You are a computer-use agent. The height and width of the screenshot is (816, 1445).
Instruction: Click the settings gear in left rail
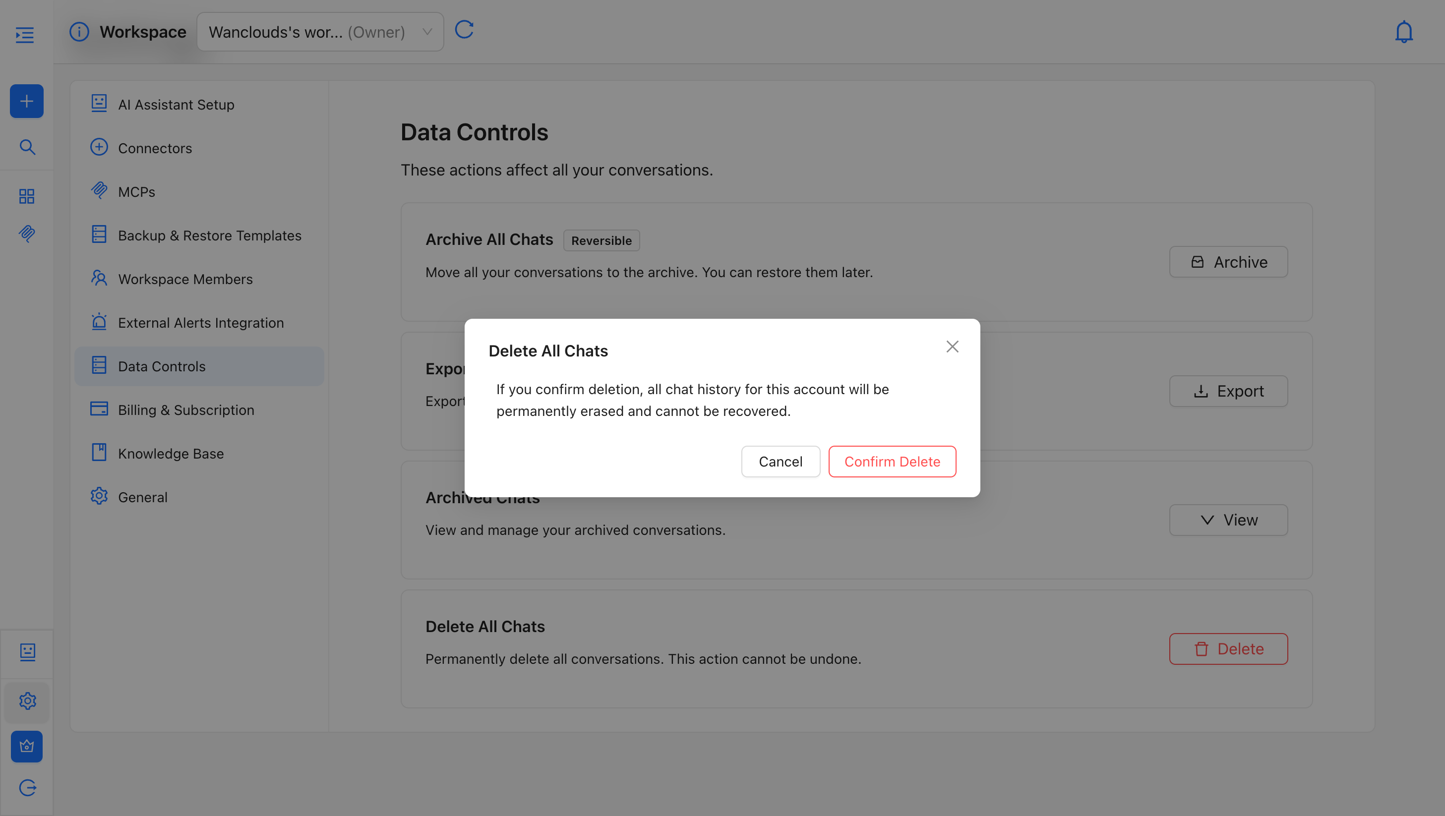point(27,700)
